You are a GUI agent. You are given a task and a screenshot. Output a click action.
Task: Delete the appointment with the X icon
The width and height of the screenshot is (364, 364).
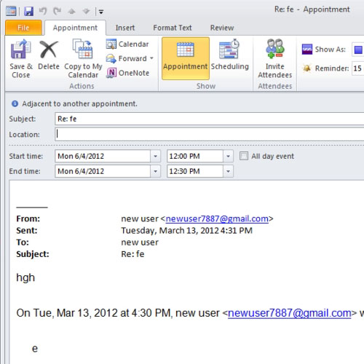(x=49, y=50)
